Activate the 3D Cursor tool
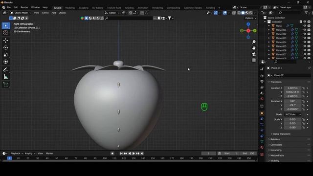Viewport: 313px width, 176px height. (x=6, y=33)
